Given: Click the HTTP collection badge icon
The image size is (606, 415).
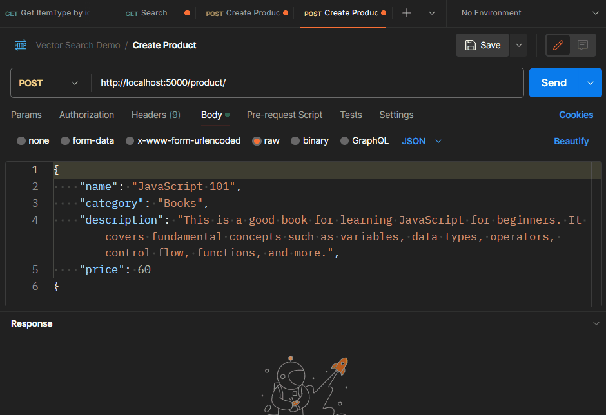Looking at the screenshot, I should point(19,45).
